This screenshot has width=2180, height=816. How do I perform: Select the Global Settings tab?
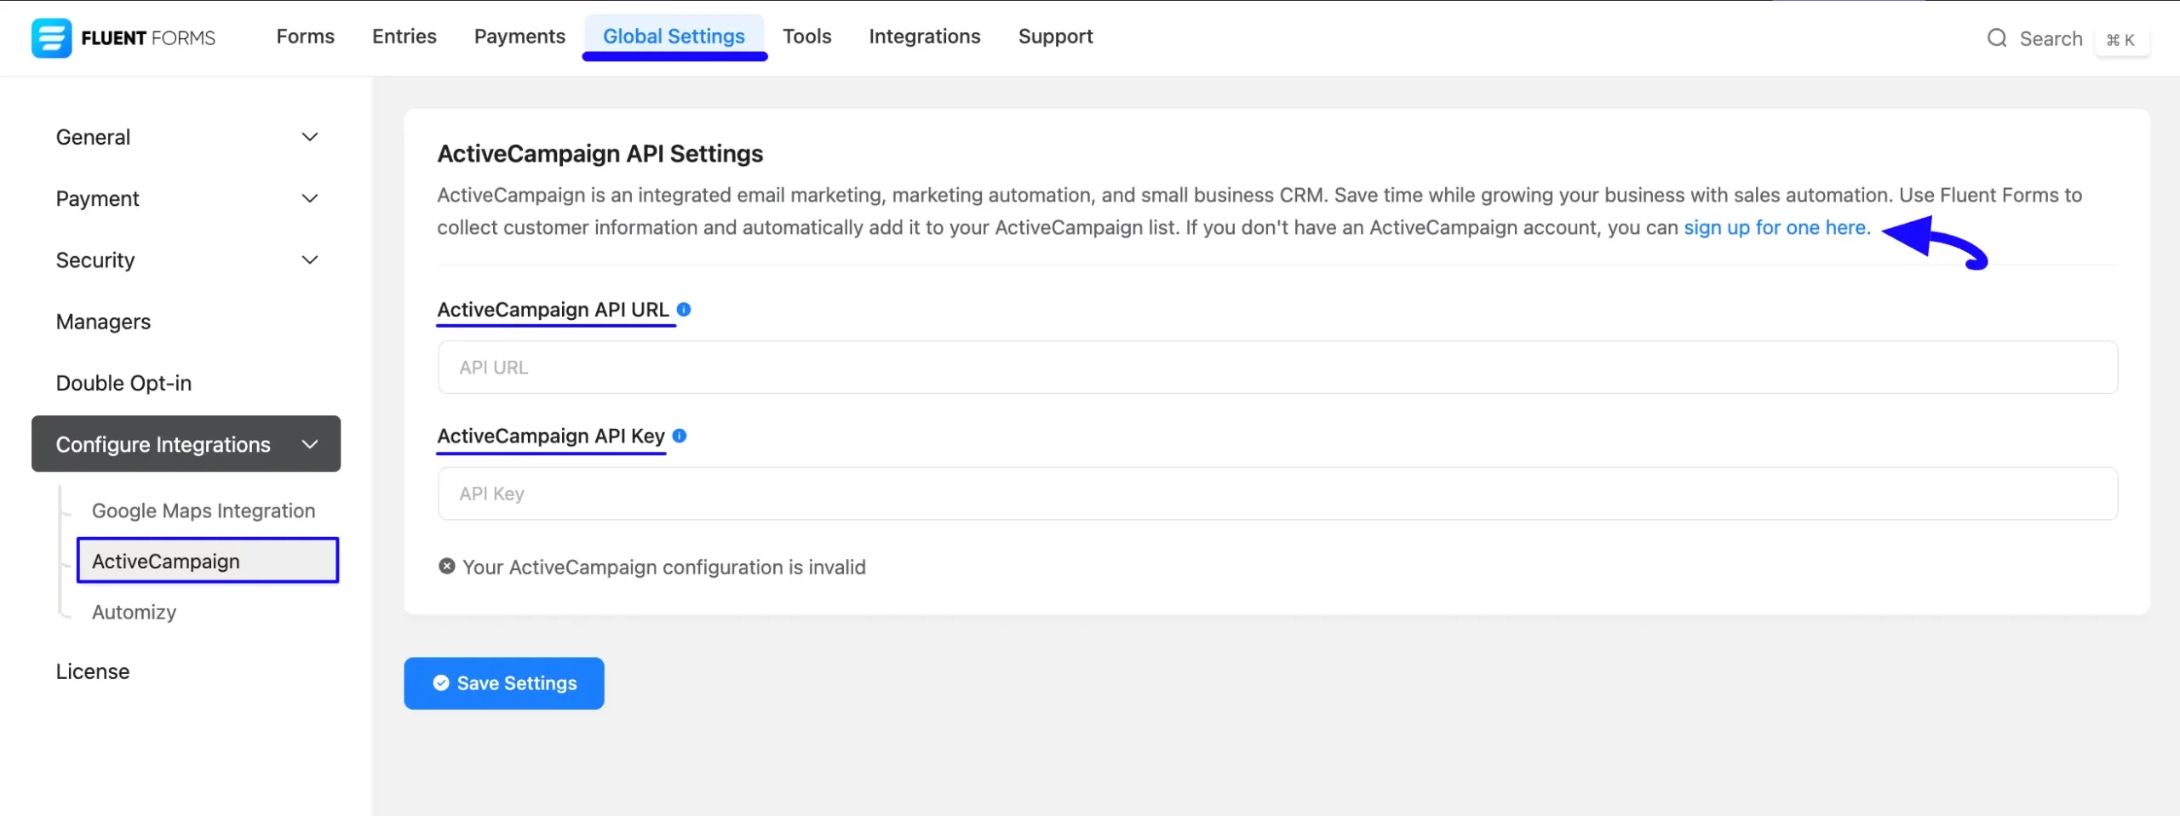(x=674, y=37)
